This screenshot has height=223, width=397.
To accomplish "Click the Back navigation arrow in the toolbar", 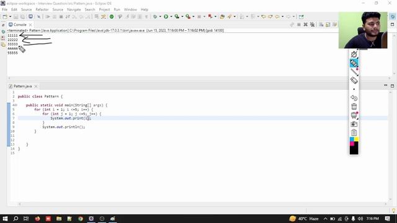I will pyautogui.click(x=277, y=17).
